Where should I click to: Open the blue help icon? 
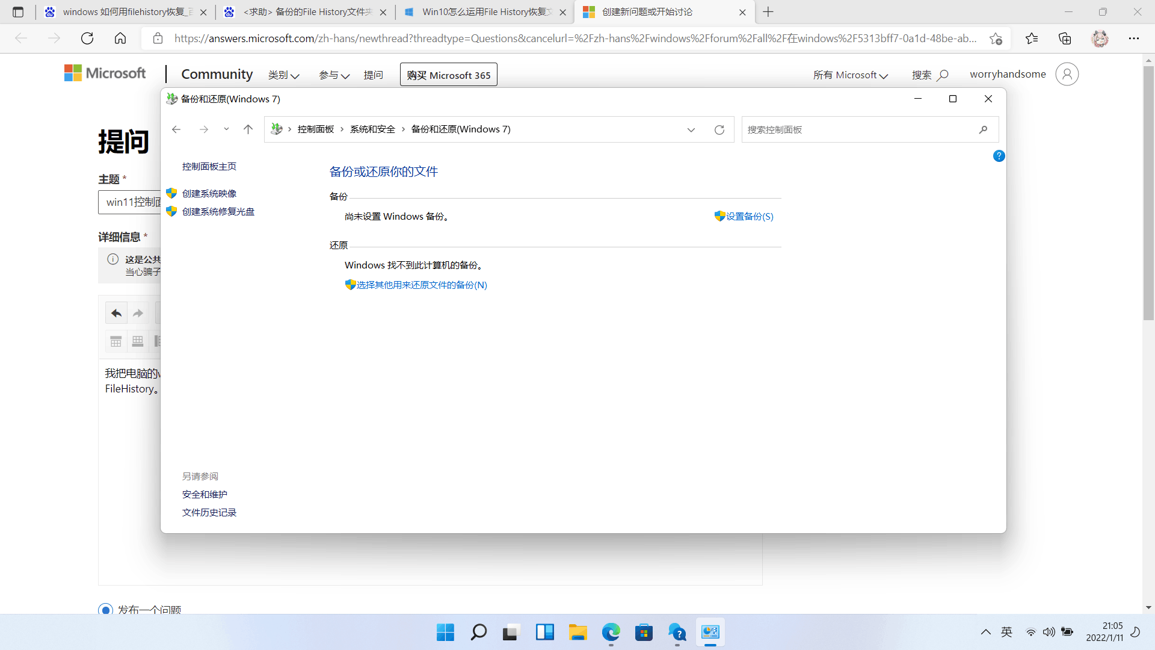[999, 156]
